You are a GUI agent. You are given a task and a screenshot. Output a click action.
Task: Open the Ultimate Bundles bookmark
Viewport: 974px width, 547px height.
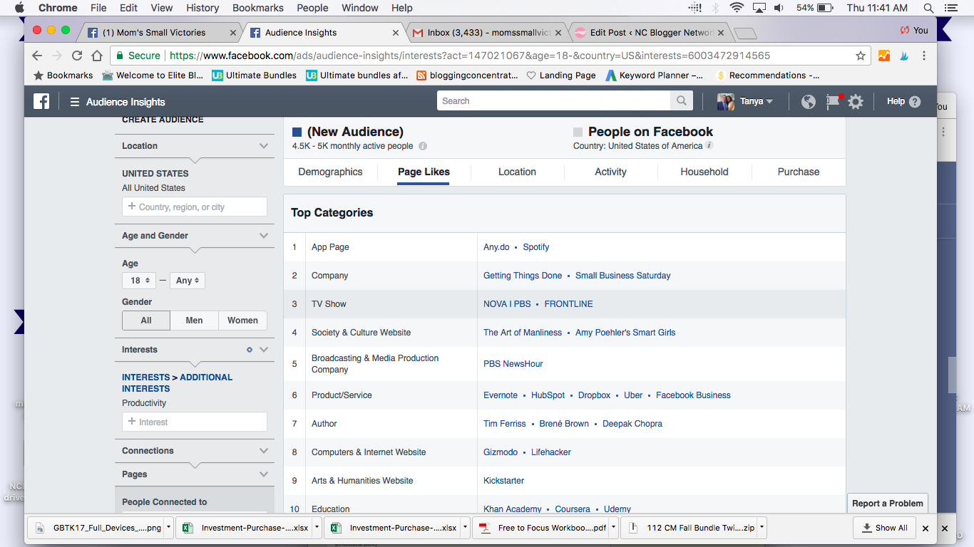254,75
